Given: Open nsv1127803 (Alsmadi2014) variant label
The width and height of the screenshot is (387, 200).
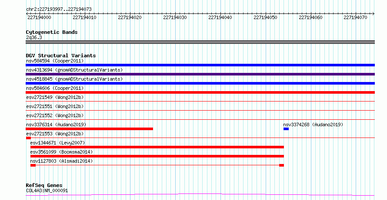Looking at the screenshot, I should pyautogui.click(x=61, y=161).
